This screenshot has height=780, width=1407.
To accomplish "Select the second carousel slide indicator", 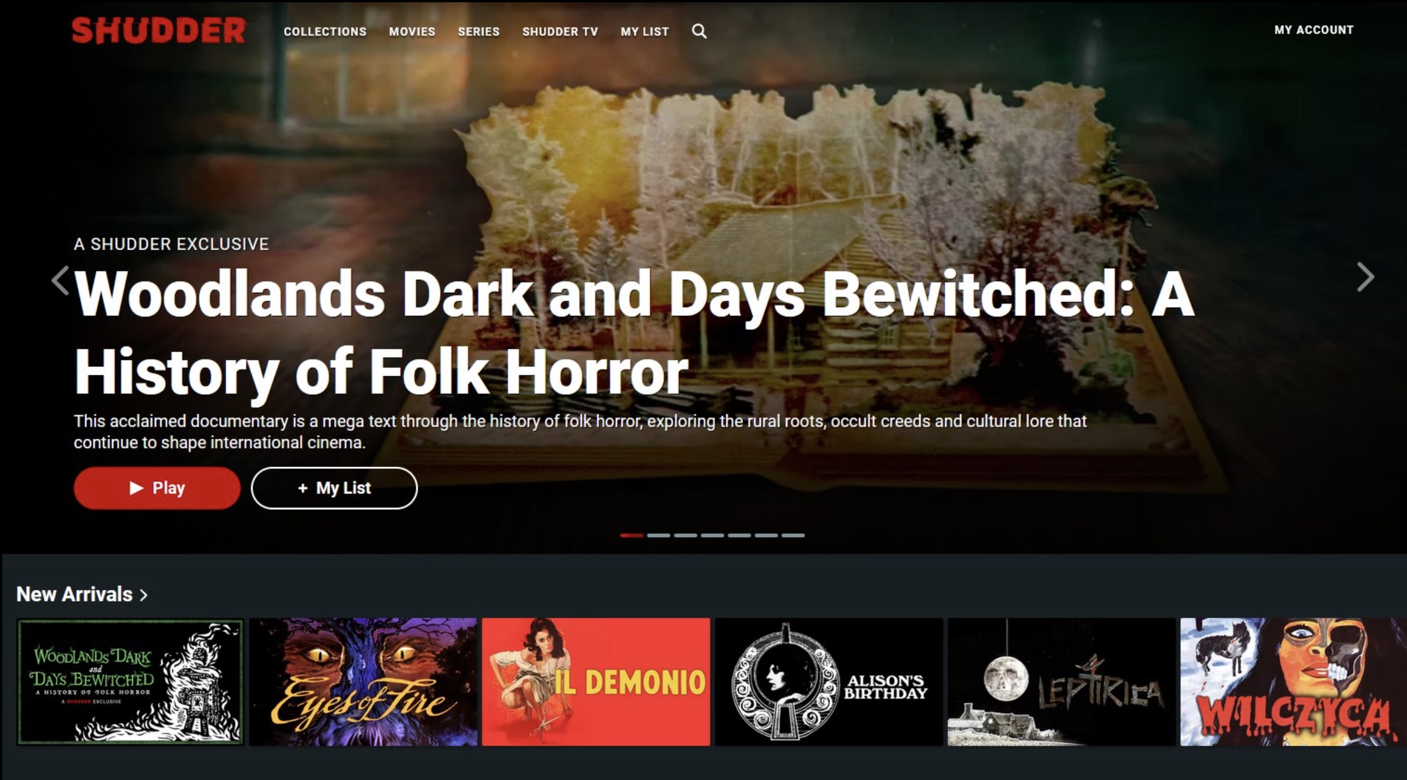I will (659, 535).
